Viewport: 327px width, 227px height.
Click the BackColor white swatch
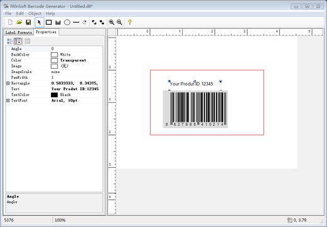point(54,55)
